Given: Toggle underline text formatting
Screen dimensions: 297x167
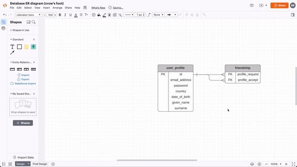Looking at the screenshot, I should point(71,15).
